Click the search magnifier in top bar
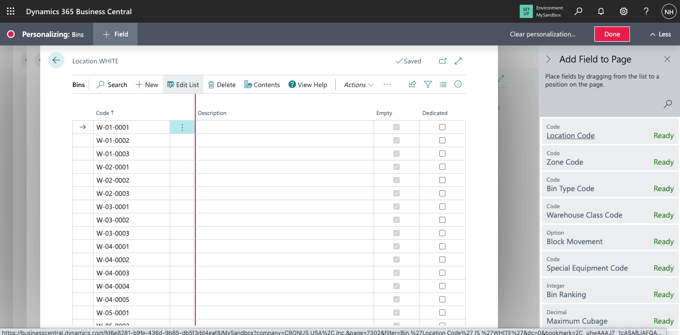This screenshot has height=335, width=680. [x=578, y=11]
